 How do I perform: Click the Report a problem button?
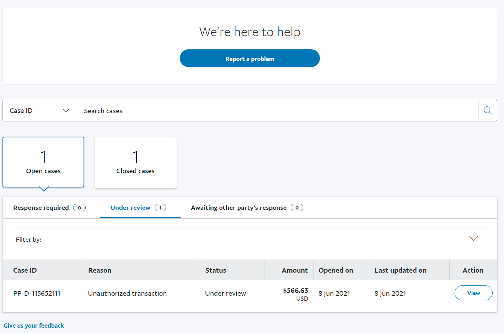coord(250,59)
